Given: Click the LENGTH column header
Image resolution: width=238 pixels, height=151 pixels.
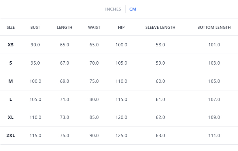Looking at the screenshot, I should (64, 27).
